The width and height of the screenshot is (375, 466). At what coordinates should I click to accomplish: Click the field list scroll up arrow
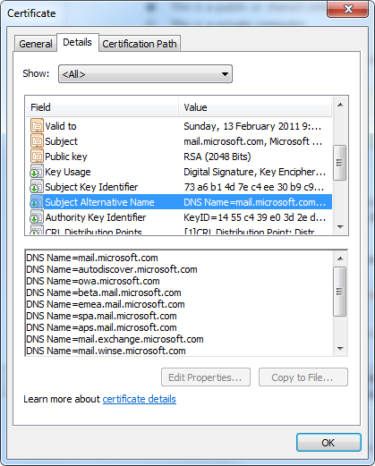[340, 105]
